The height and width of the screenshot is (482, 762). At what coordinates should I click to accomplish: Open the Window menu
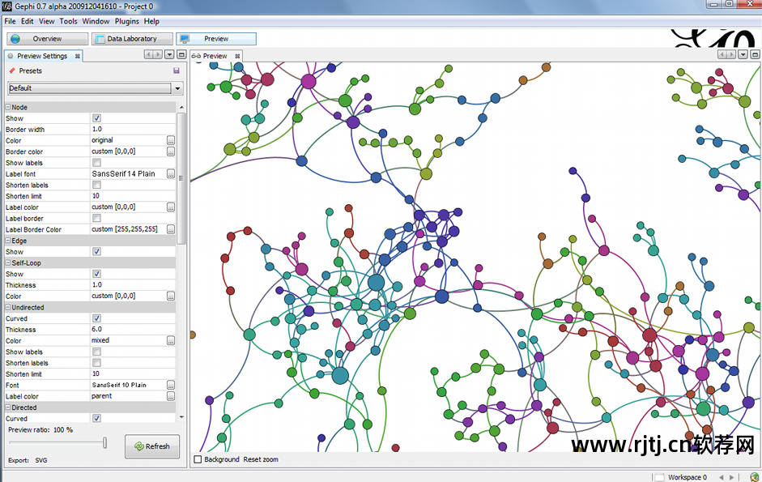96,21
